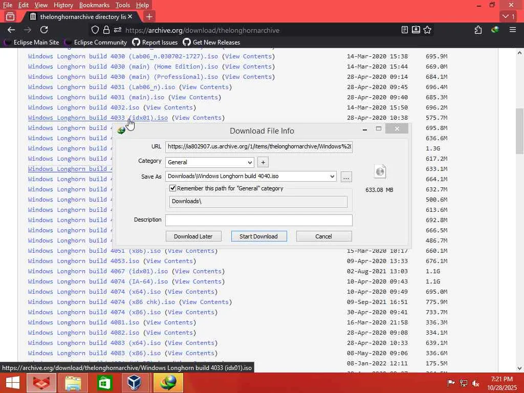Click Windows Longhorn build 4083 (x86).iso link
The image size is (524, 393).
point(94,353)
